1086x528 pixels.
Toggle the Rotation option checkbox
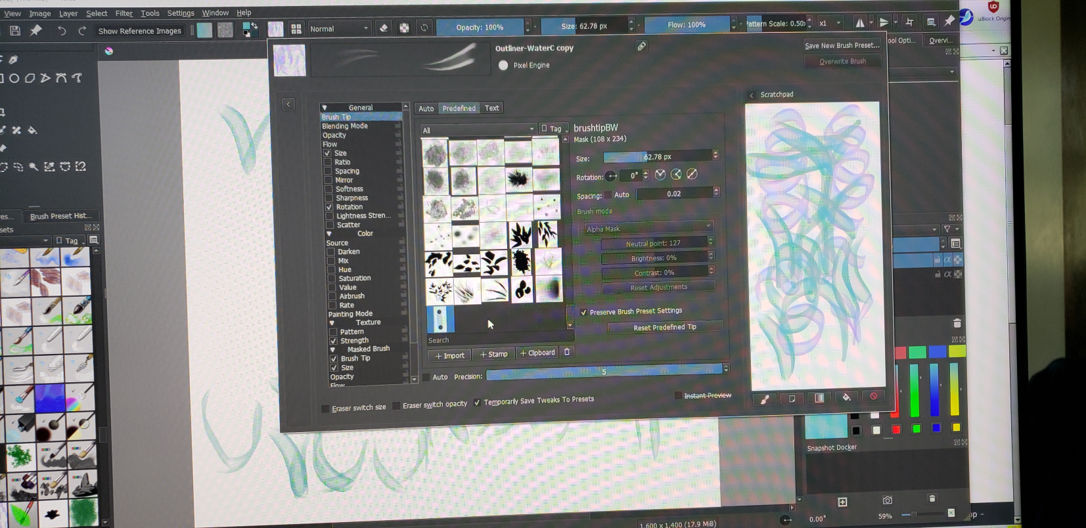(329, 207)
